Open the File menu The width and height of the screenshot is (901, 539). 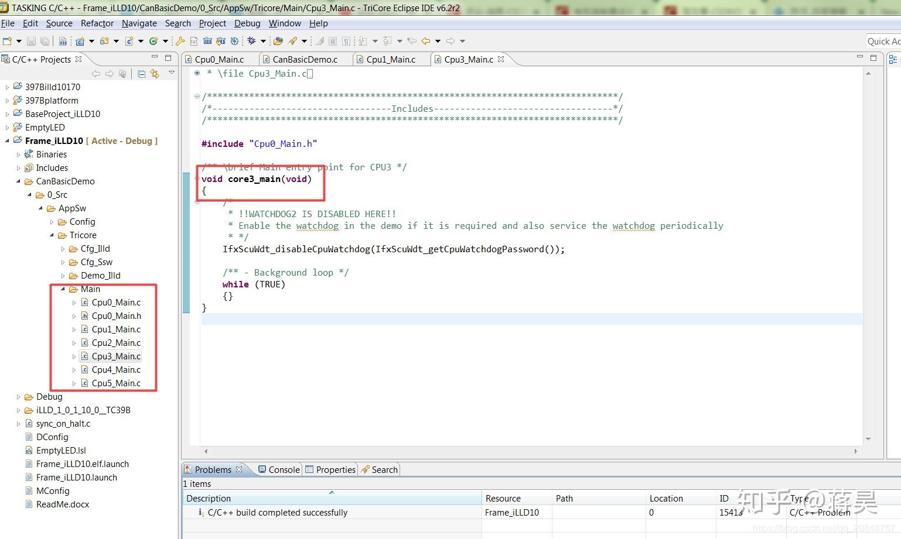(x=8, y=23)
